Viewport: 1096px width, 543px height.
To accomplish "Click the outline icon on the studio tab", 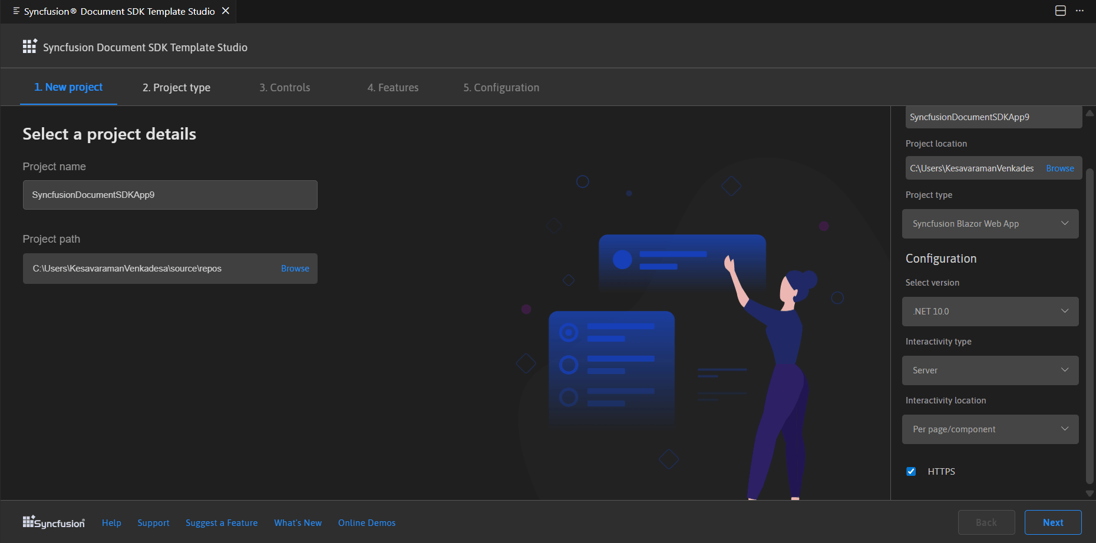I will [x=17, y=11].
